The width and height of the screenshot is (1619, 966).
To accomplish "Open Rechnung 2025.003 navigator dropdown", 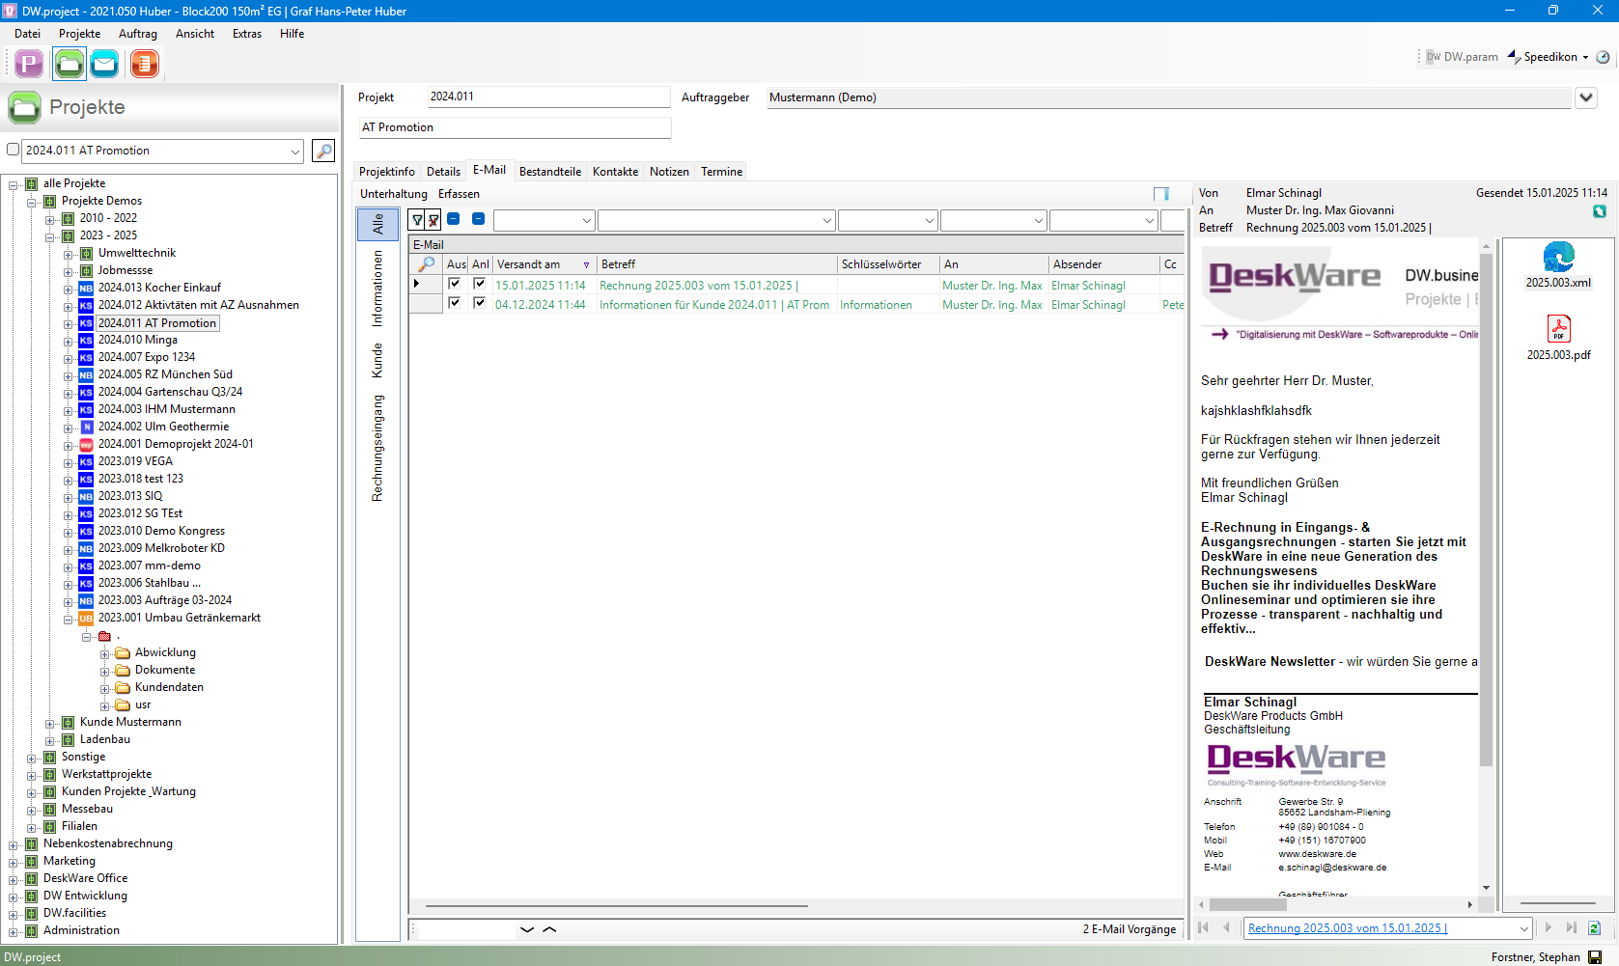I will click(1524, 928).
